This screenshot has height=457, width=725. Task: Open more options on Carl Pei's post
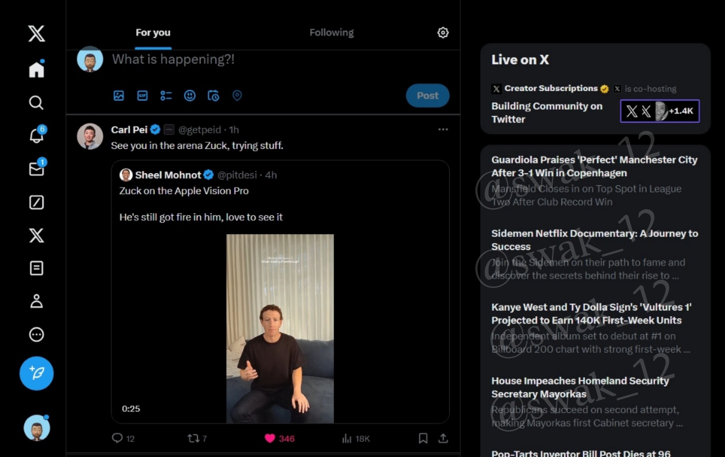point(443,129)
